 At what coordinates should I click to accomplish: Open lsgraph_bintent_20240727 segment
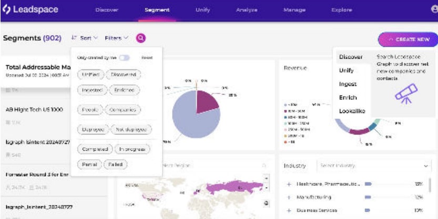(36, 148)
